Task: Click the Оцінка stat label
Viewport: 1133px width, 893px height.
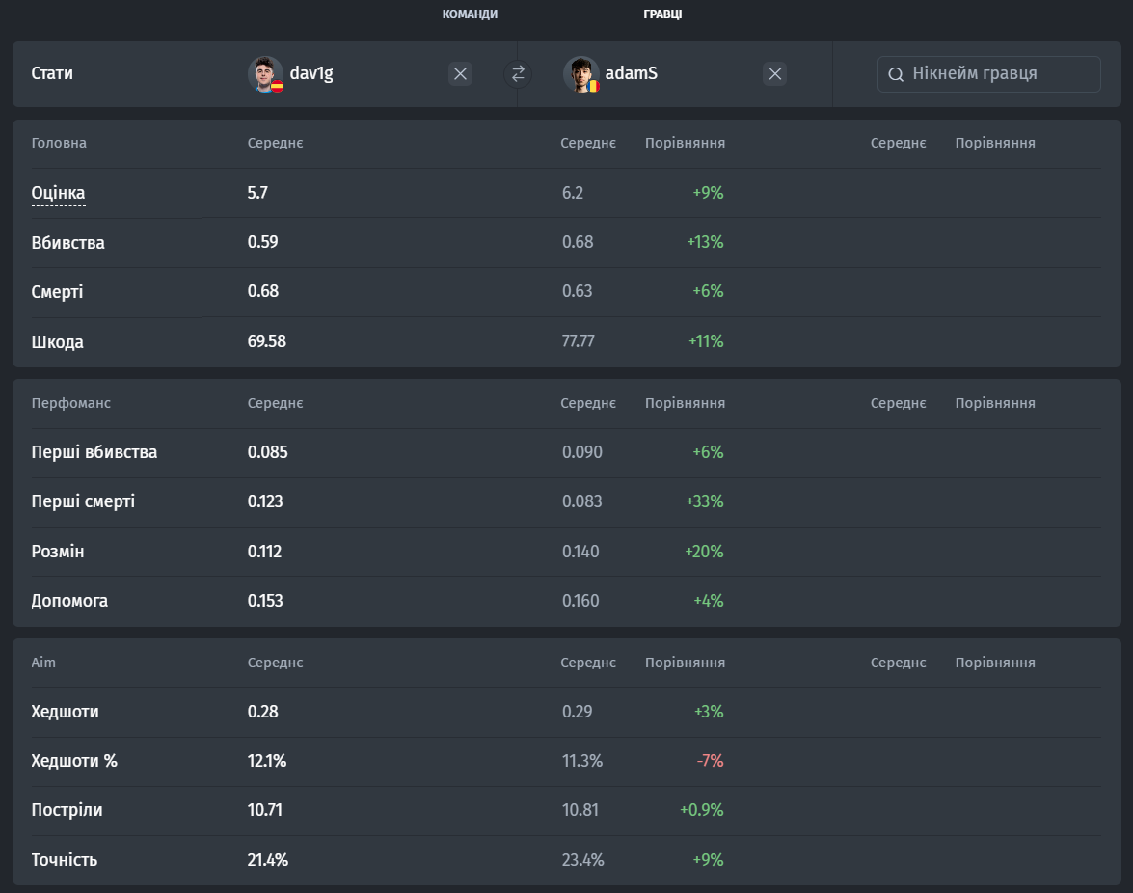Action: (x=58, y=193)
